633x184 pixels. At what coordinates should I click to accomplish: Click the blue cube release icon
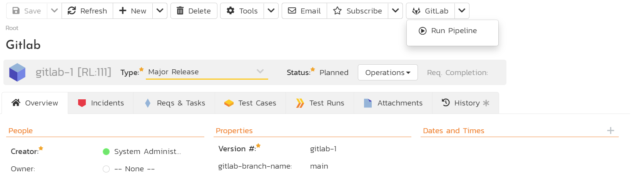(x=17, y=72)
